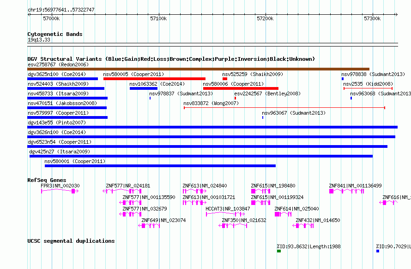Click the nsv524403 (Shaikh2009) label
The height and width of the screenshot is (269, 411).
[x=58, y=84]
